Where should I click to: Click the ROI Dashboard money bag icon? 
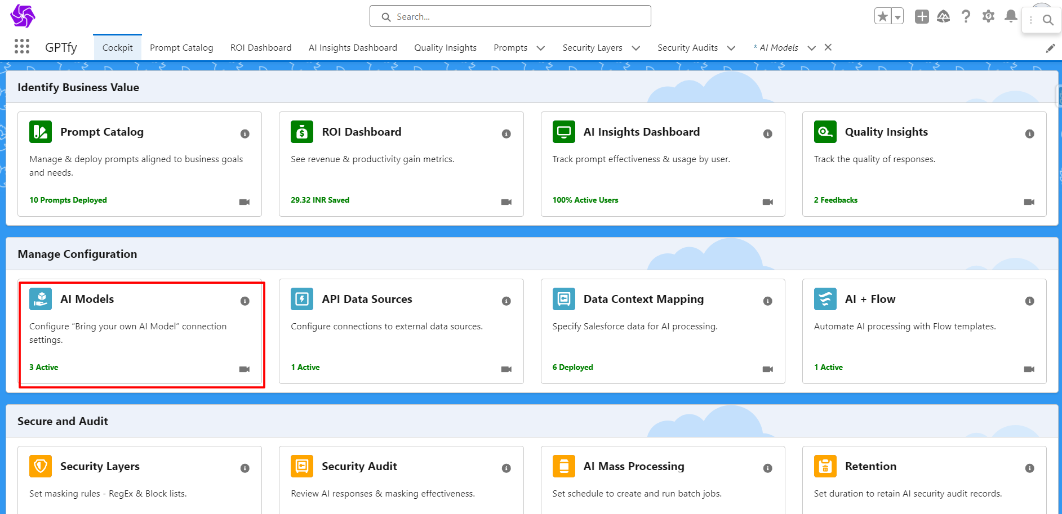(302, 132)
